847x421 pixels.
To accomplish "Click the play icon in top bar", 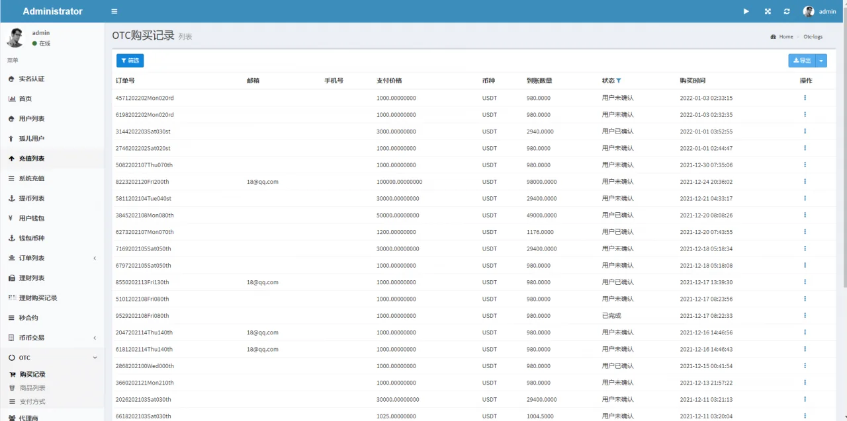I will [746, 11].
